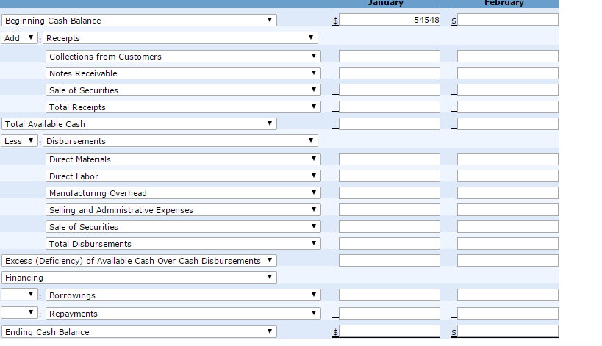Click the January Total Disbursements input field
Screen dimensions: 602x346
click(389, 244)
